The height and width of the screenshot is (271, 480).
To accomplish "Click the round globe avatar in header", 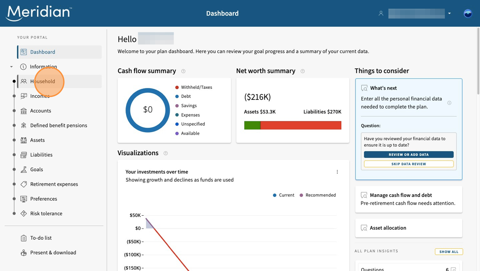I will click(x=468, y=13).
